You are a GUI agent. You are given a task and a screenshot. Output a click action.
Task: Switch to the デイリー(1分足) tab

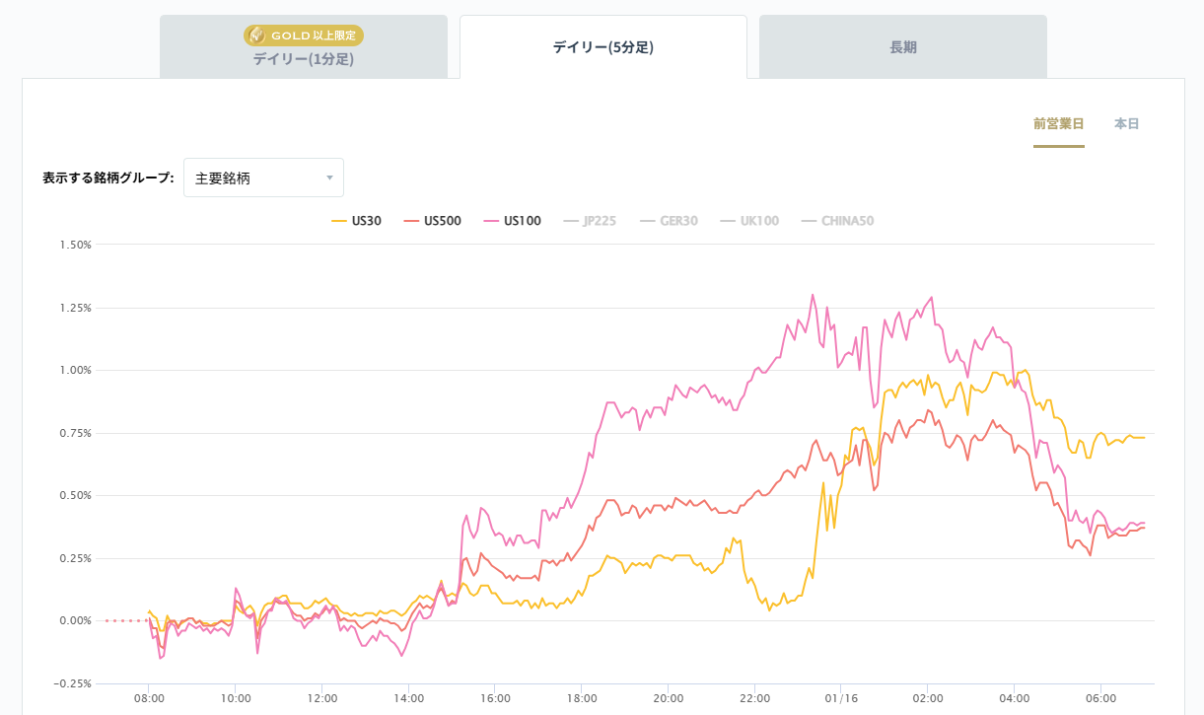click(303, 58)
